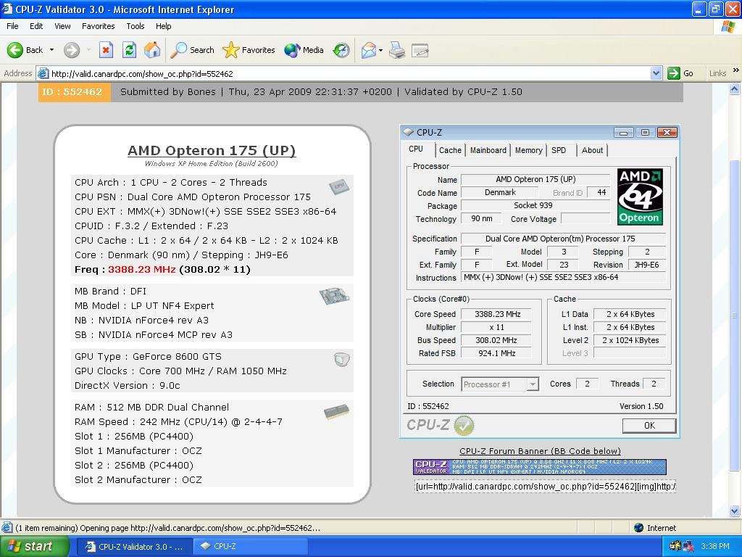Screen dimensions: 742x557
Task: Click the AMD 64 Opteron logo
Action: (640, 197)
